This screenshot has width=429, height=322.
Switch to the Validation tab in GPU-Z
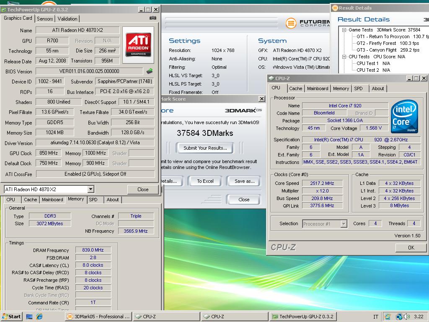point(67,18)
